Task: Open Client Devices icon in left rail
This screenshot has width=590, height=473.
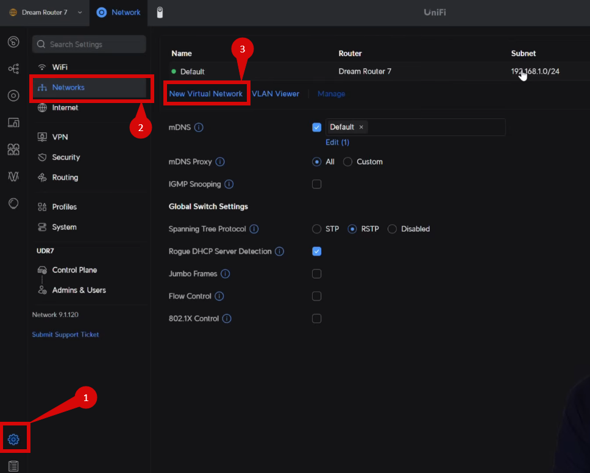Action: (13, 123)
